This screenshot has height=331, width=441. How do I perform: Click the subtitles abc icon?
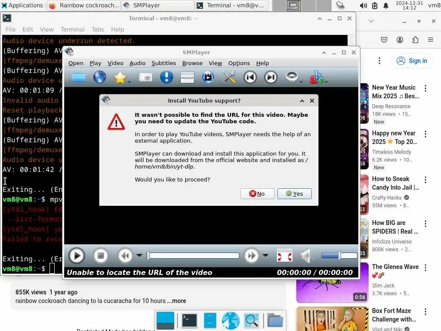tap(317, 77)
